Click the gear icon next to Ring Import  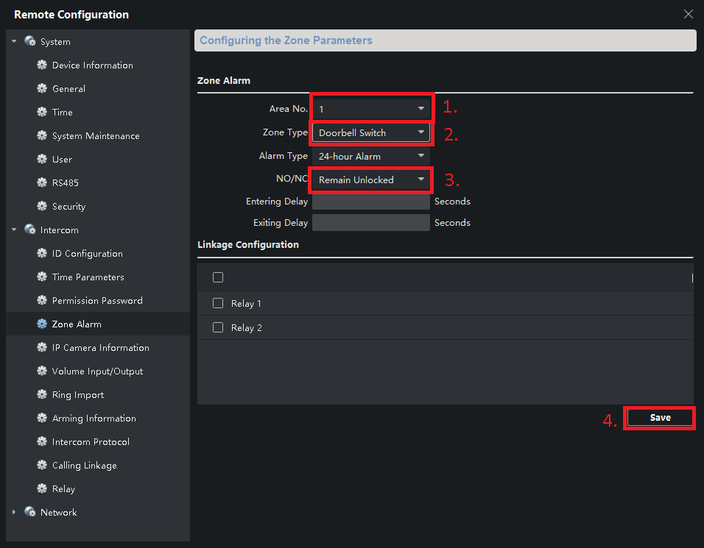tap(42, 395)
